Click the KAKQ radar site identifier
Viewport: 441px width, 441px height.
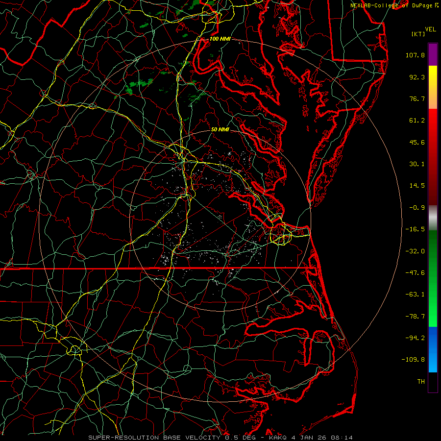tap(278, 438)
